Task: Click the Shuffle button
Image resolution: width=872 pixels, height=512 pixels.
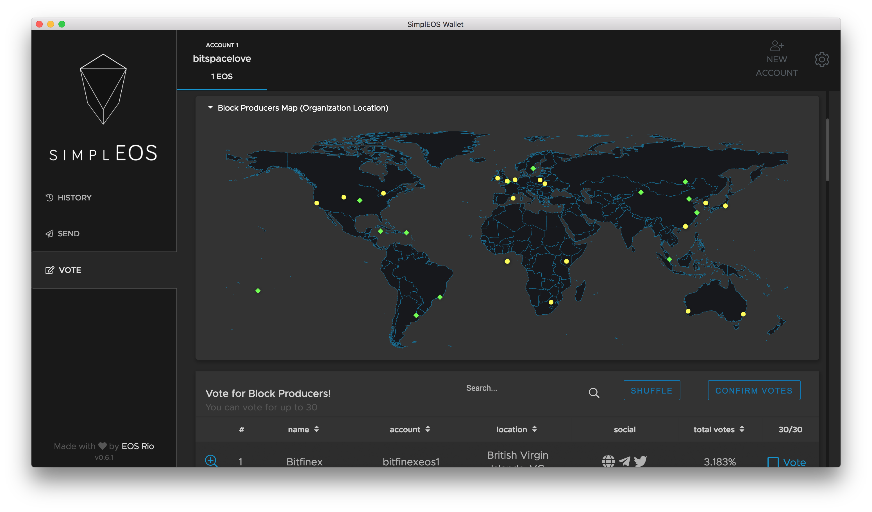Action: pos(651,390)
